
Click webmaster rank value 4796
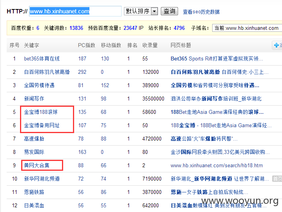[179, 28]
